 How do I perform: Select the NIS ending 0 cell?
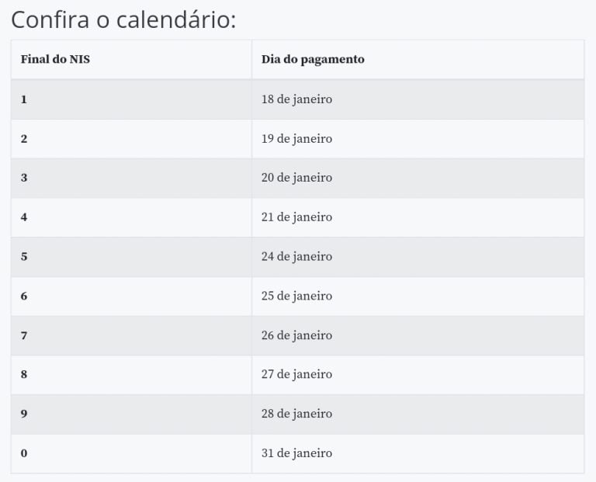pyautogui.click(x=131, y=453)
